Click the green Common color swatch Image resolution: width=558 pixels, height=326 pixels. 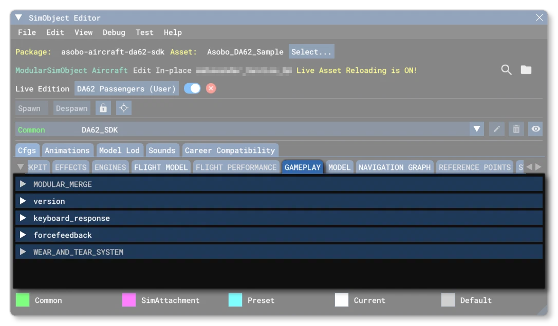(x=23, y=300)
